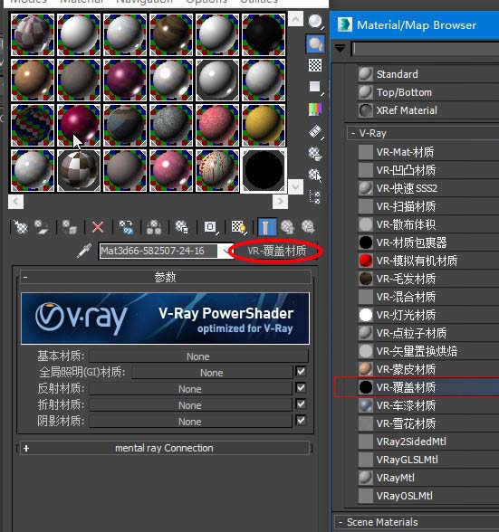Open the Material/Map Navigator icon

(315, 197)
